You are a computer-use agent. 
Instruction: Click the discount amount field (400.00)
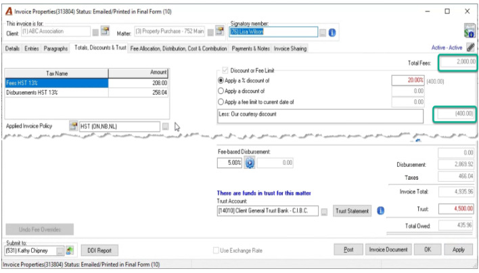point(456,114)
